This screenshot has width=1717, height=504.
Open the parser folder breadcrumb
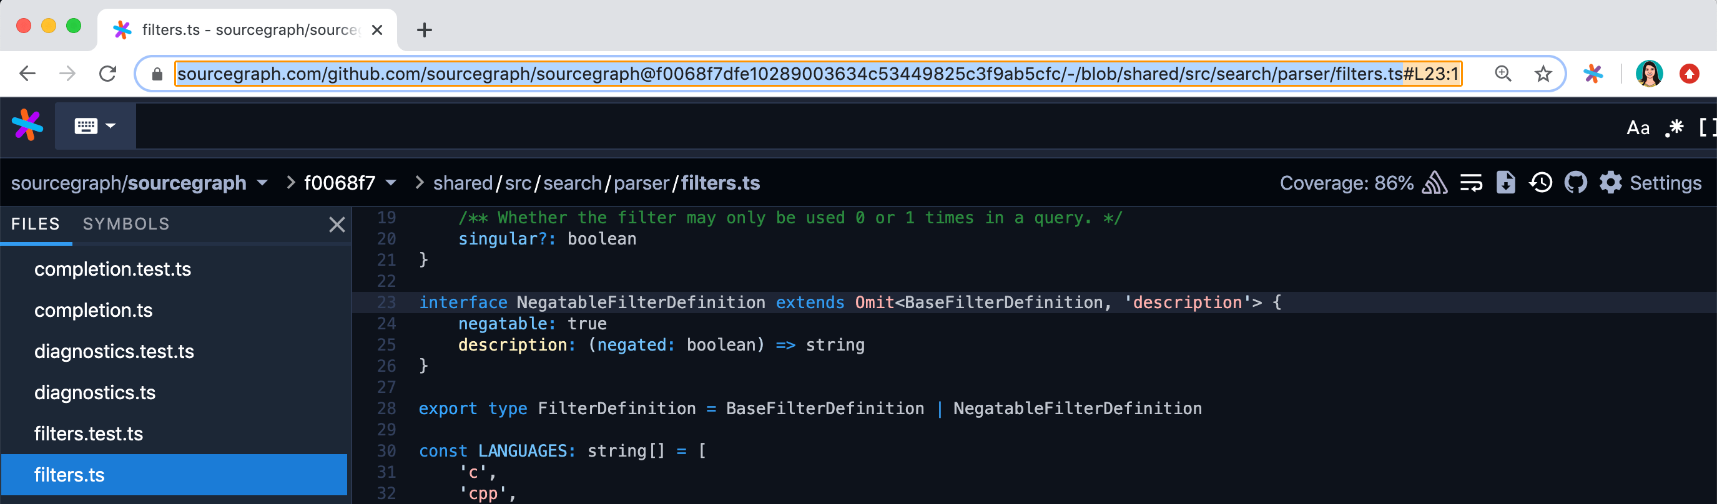coord(641,182)
